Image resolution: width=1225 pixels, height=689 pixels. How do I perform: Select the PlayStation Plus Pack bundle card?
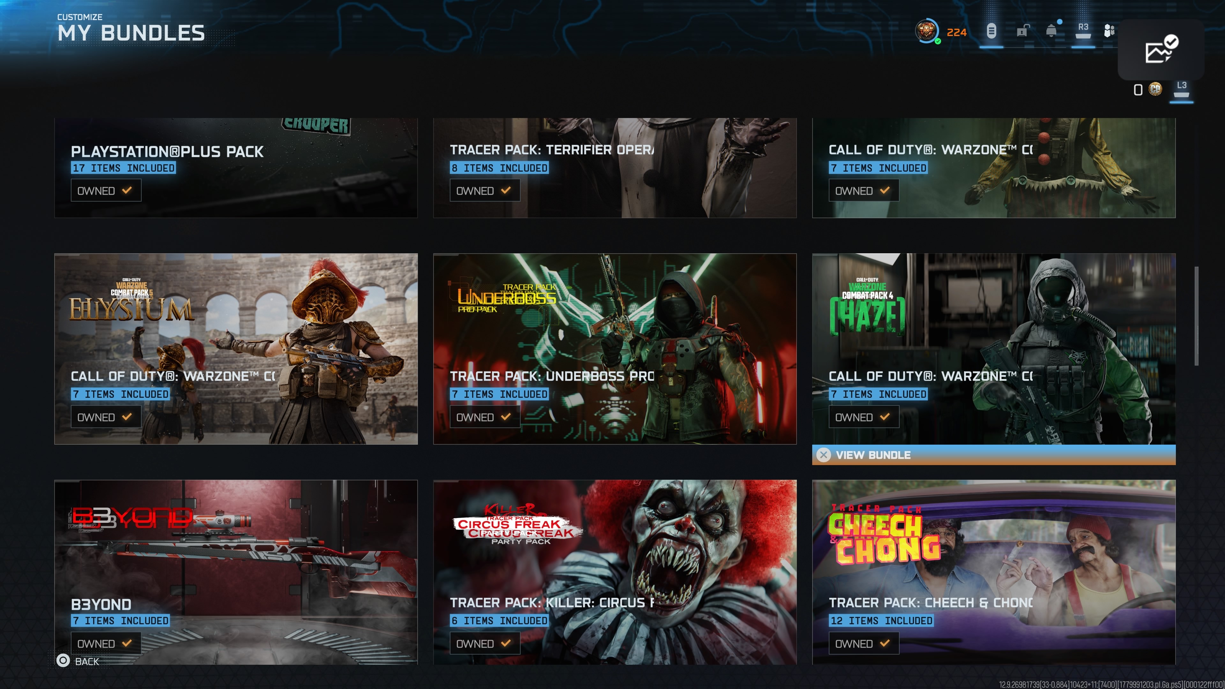point(236,168)
